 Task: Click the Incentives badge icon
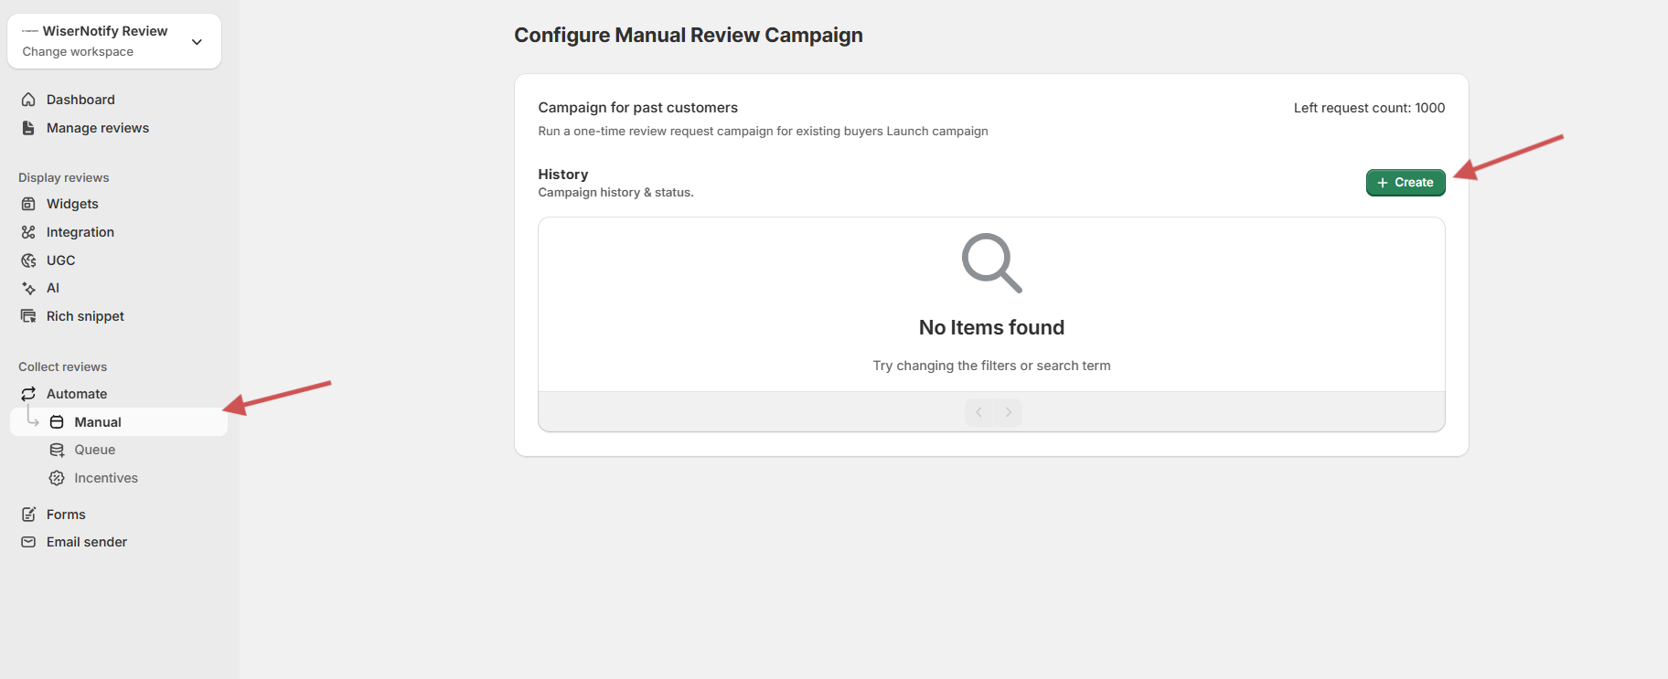pyautogui.click(x=57, y=478)
